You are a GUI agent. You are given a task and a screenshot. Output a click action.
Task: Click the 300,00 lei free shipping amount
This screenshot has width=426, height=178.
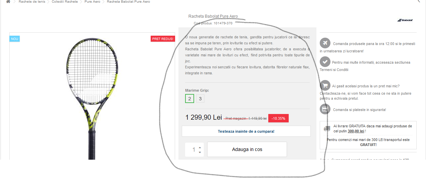(356, 131)
